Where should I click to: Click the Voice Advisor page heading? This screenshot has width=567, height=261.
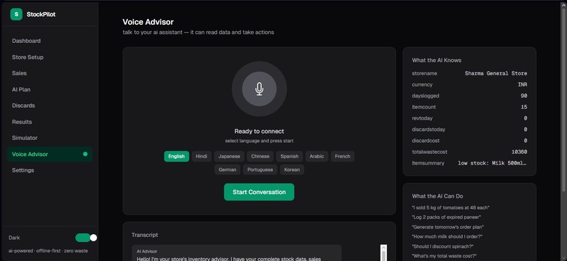click(x=148, y=22)
